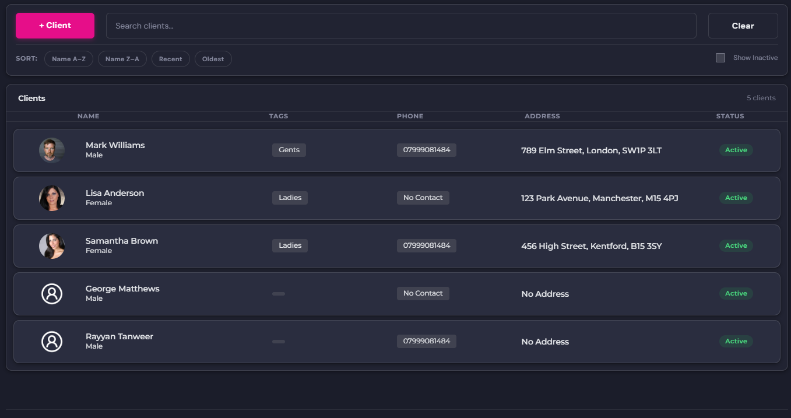Toggle Mark Williams' Active status
The image size is (791, 418).
[x=736, y=150]
